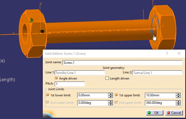The height and width of the screenshot is (119, 186).
Task: Increase the 2nd lower limit degrees
Action: click(x=111, y=102)
